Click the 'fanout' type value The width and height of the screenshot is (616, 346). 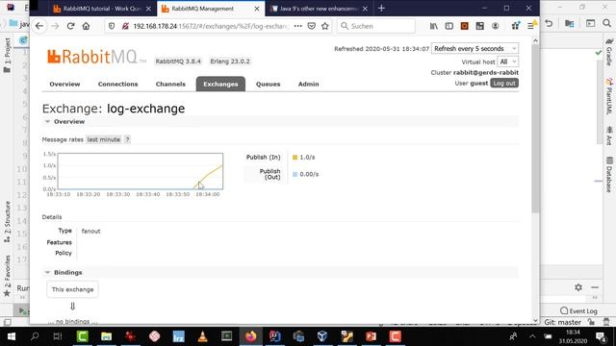(90, 231)
